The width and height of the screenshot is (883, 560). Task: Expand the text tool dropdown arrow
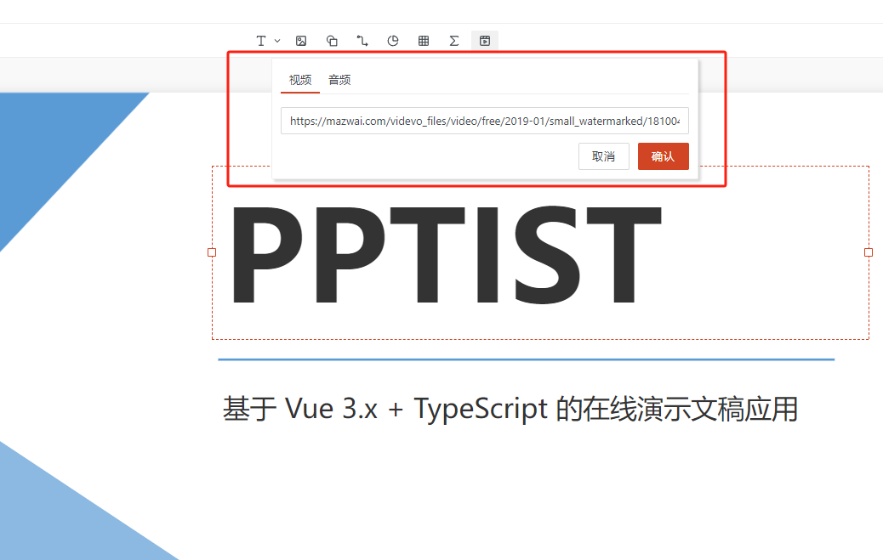click(x=277, y=41)
